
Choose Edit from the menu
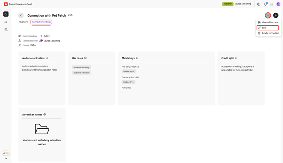coord(268,28)
